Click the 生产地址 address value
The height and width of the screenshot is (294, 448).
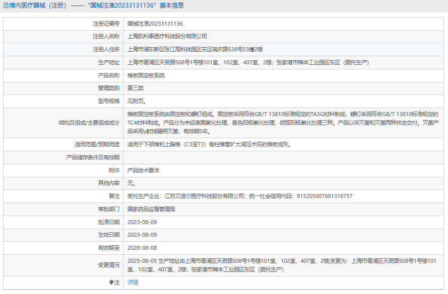[248, 62]
